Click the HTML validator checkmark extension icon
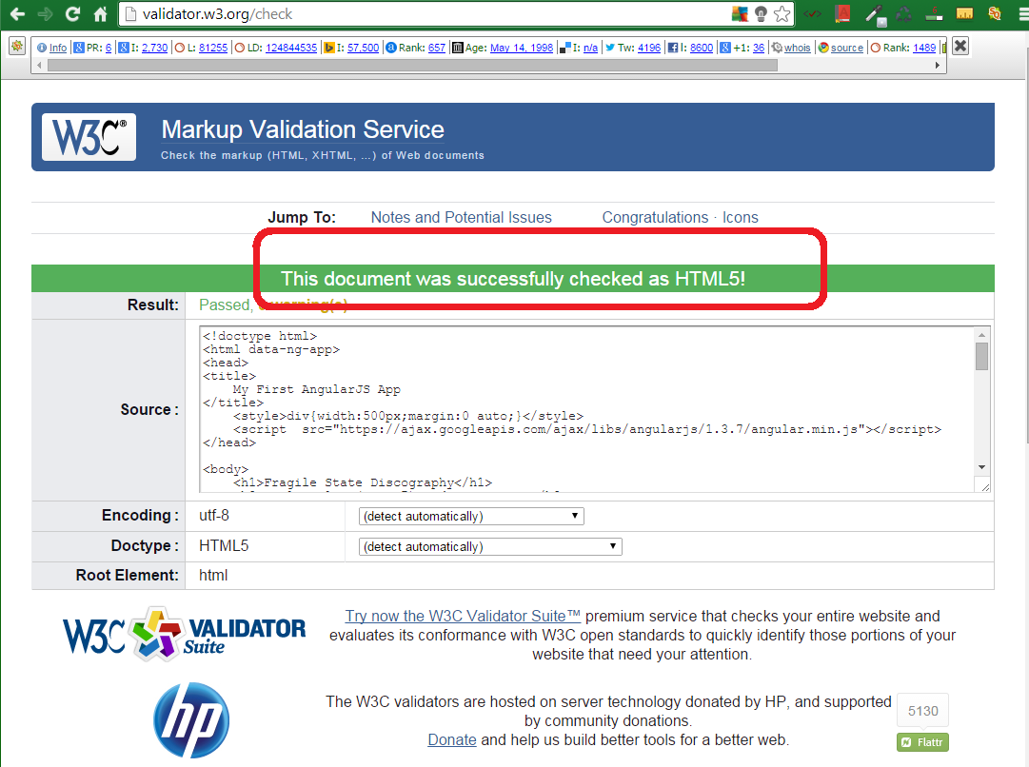This screenshot has width=1029, height=767. click(812, 14)
